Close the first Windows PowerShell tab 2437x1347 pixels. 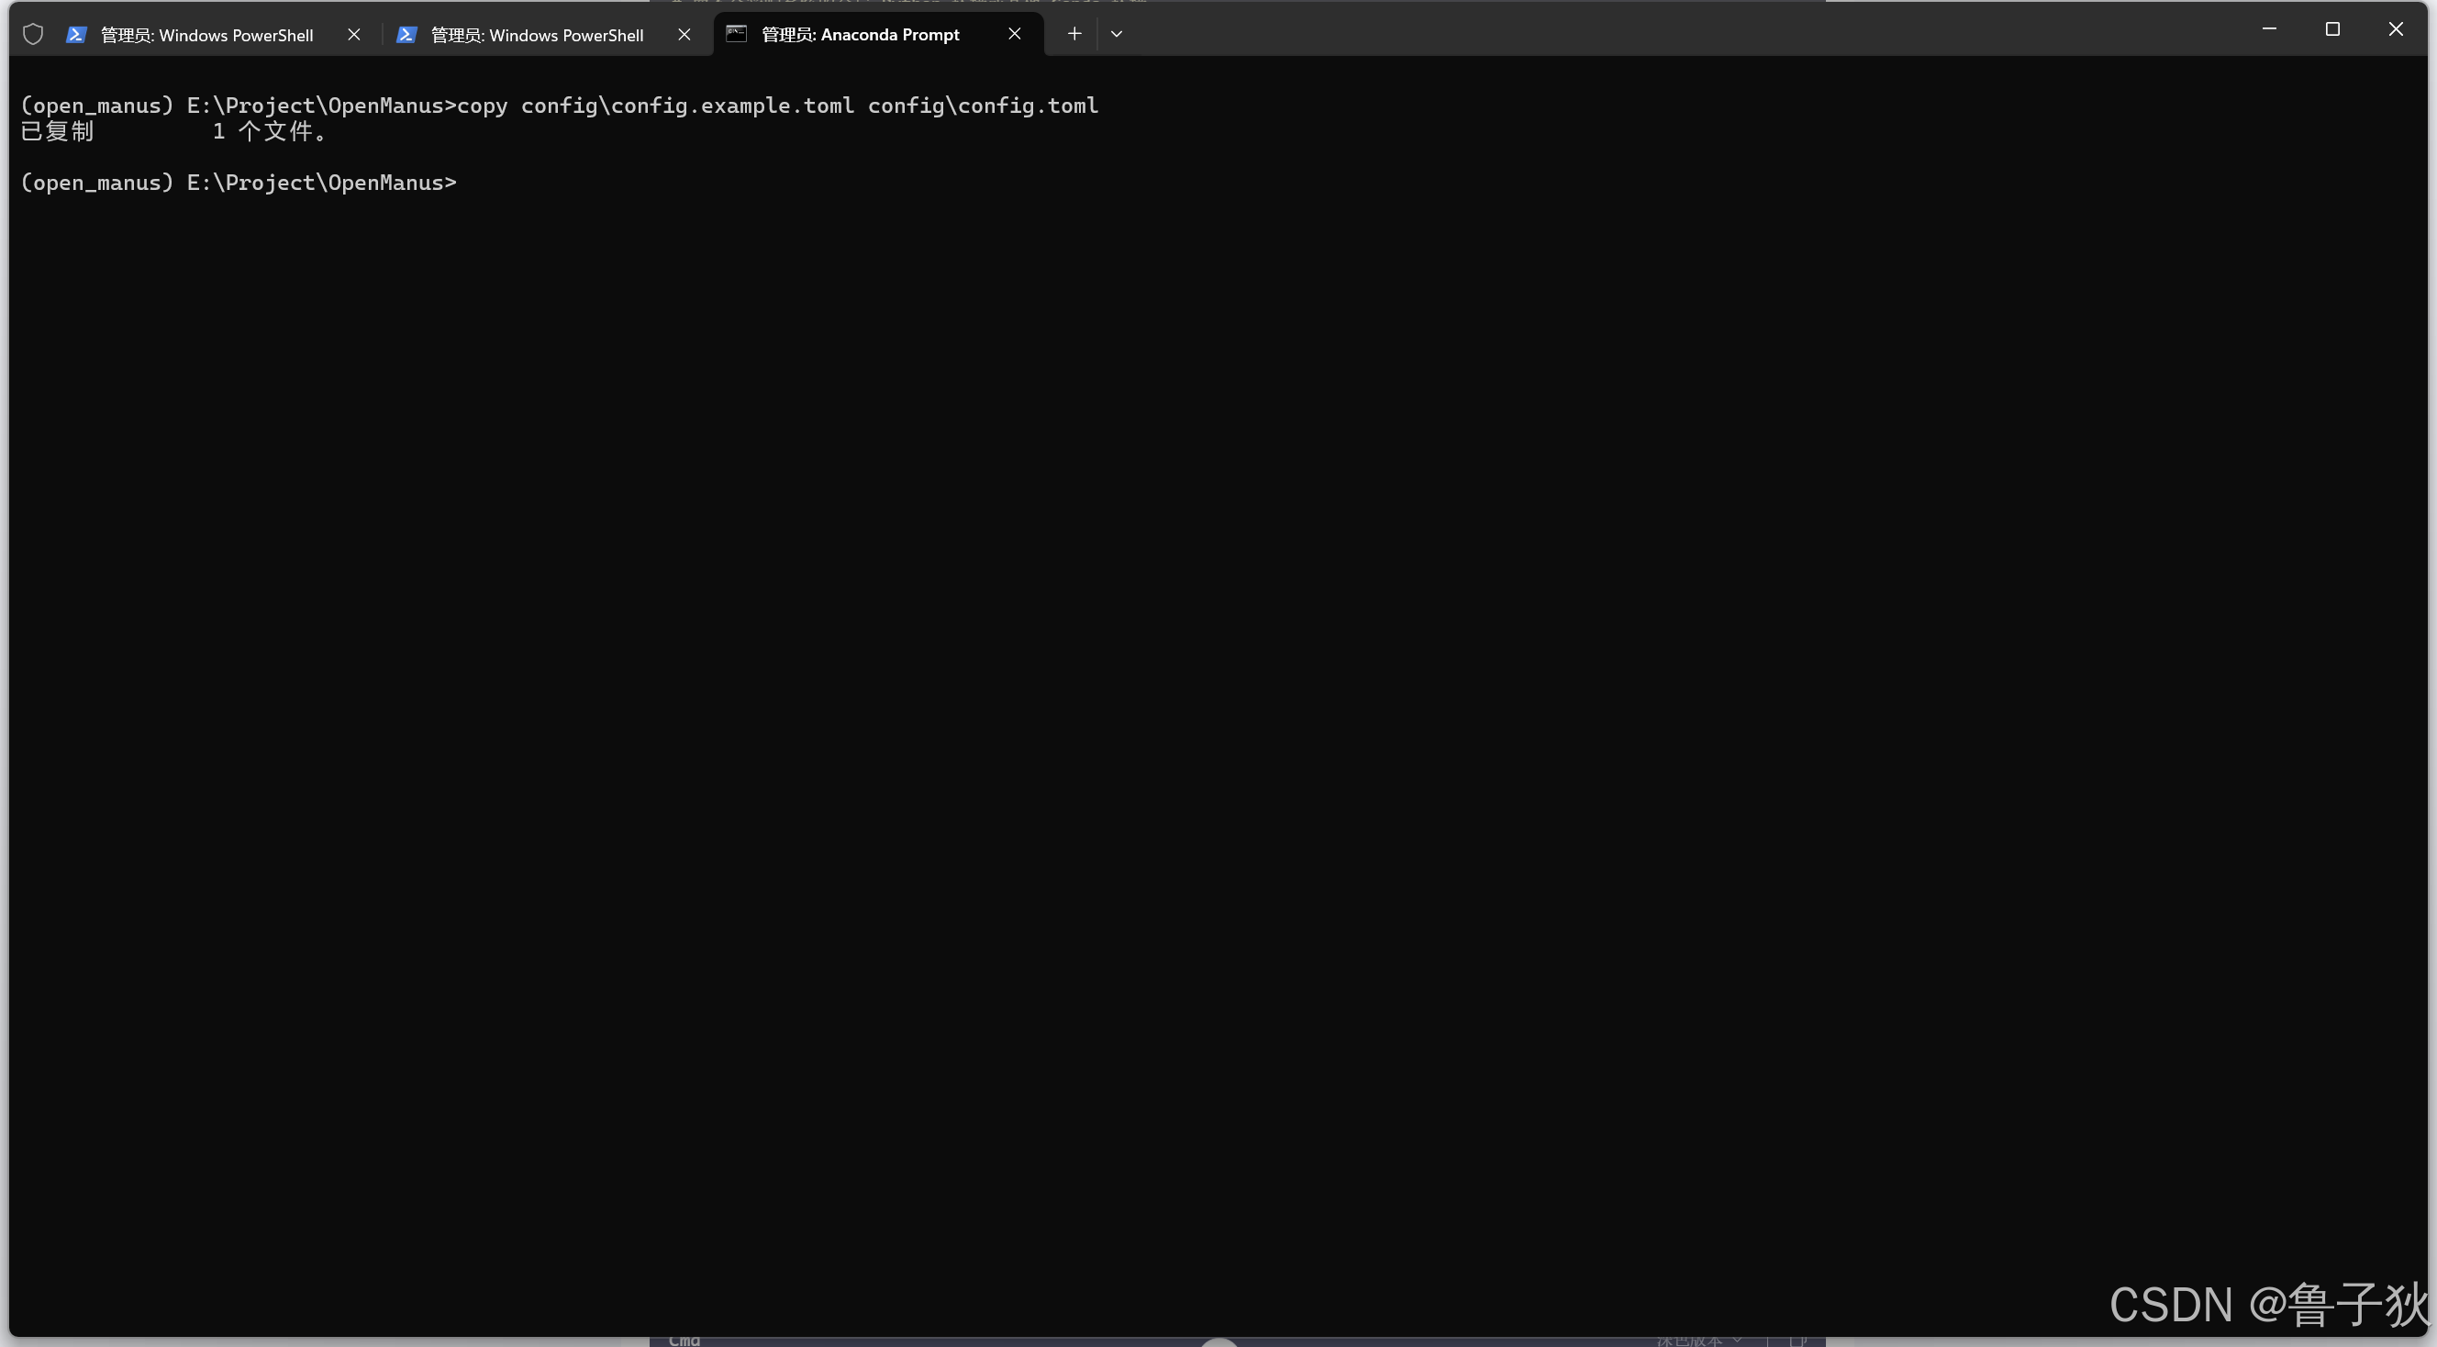[x=354, y=34]
